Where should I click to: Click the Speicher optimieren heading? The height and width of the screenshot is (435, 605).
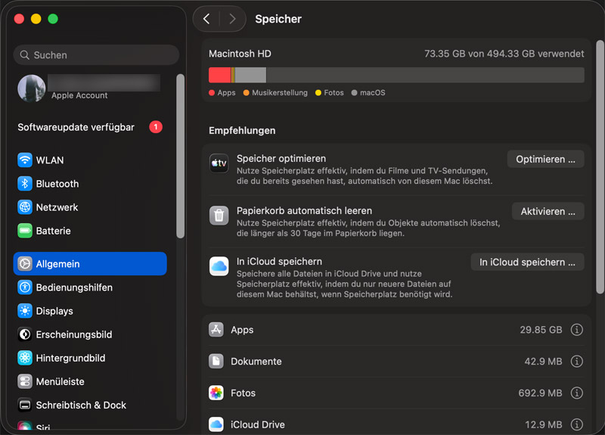tap(281, 159)
